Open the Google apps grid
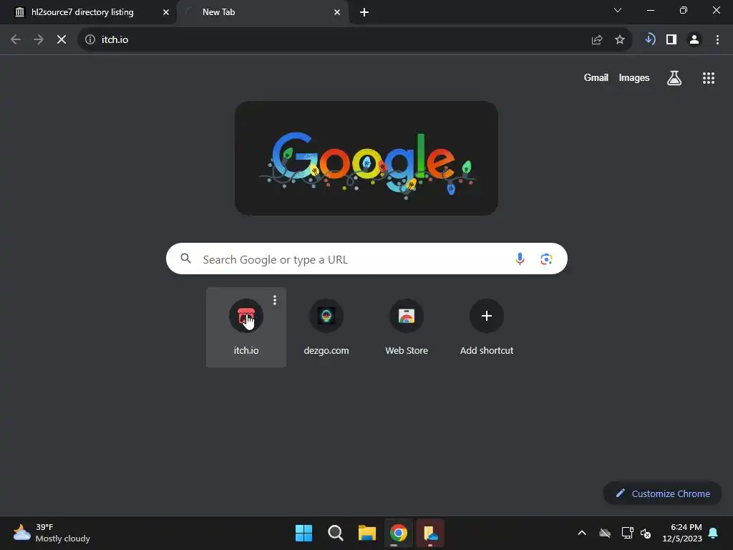The height and width of the screenshot is (550, 733). coord(708,78)
